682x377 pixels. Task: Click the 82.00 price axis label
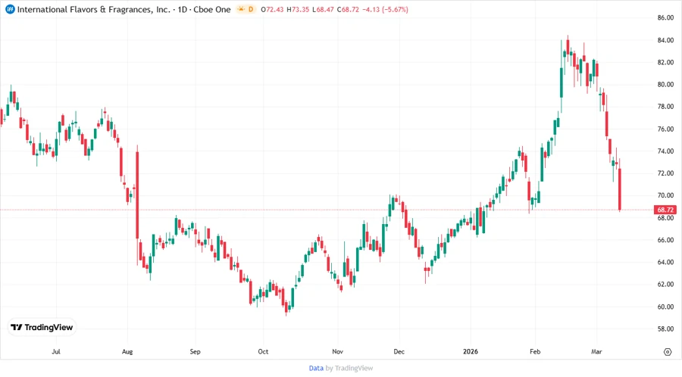[x=665, y=63]
